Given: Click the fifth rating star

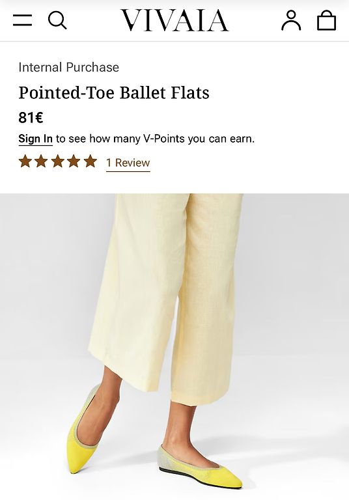Looking at the screenshot, I should click(91, 161).
